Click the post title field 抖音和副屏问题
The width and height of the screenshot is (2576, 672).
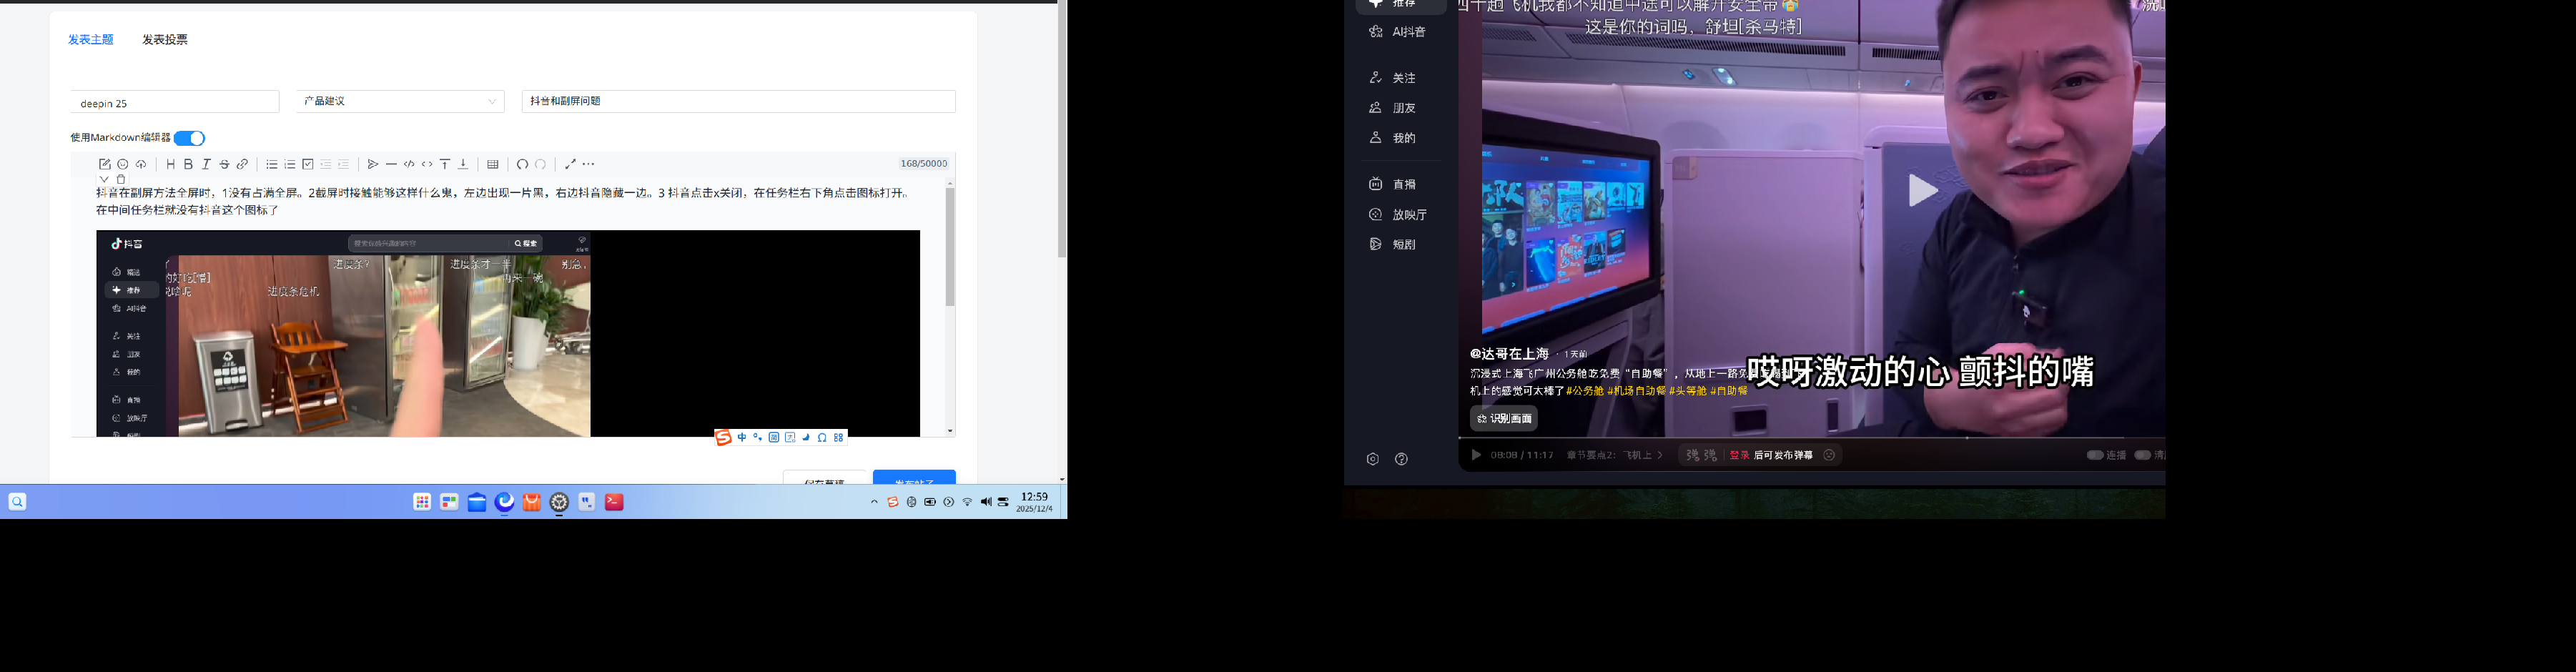(x=739, y=101)
